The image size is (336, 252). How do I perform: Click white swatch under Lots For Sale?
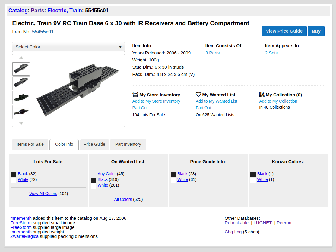(14, 180)
